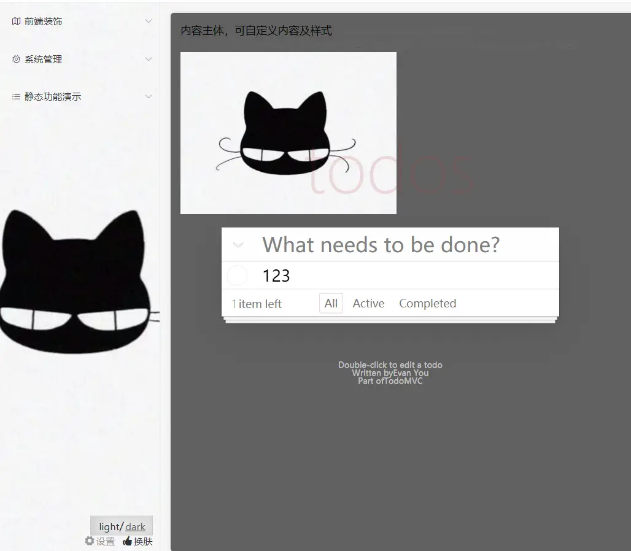Image resolution: width=631 pixels, height=551 pixels.
Task: Expand the 系统管理 menu arrow
Action: tap(149, 60)
